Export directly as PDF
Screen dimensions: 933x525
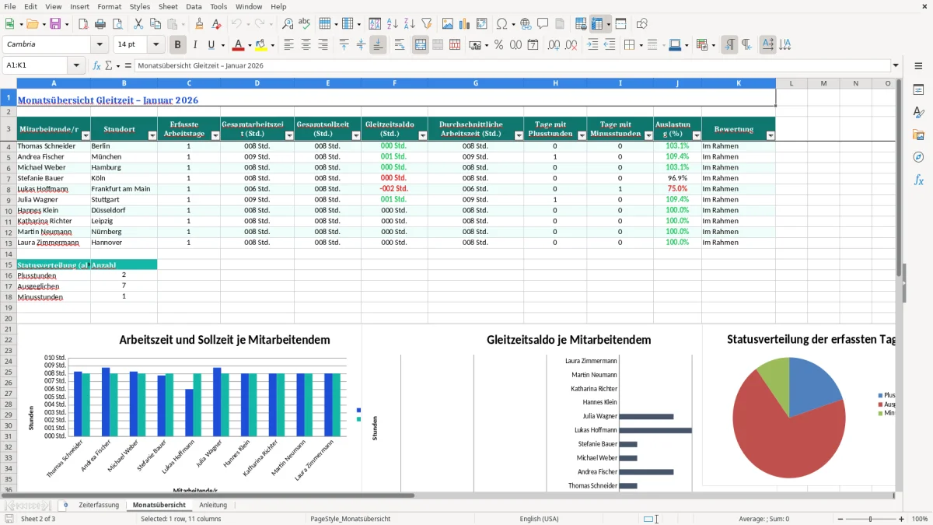(x=83, y=24)
